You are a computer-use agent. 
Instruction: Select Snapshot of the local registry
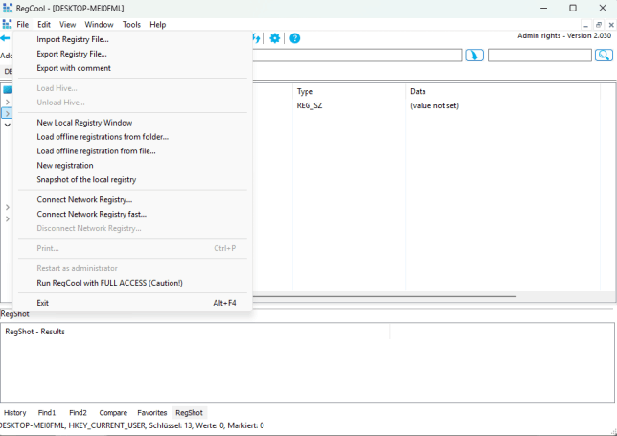click(x=86, y=179)
